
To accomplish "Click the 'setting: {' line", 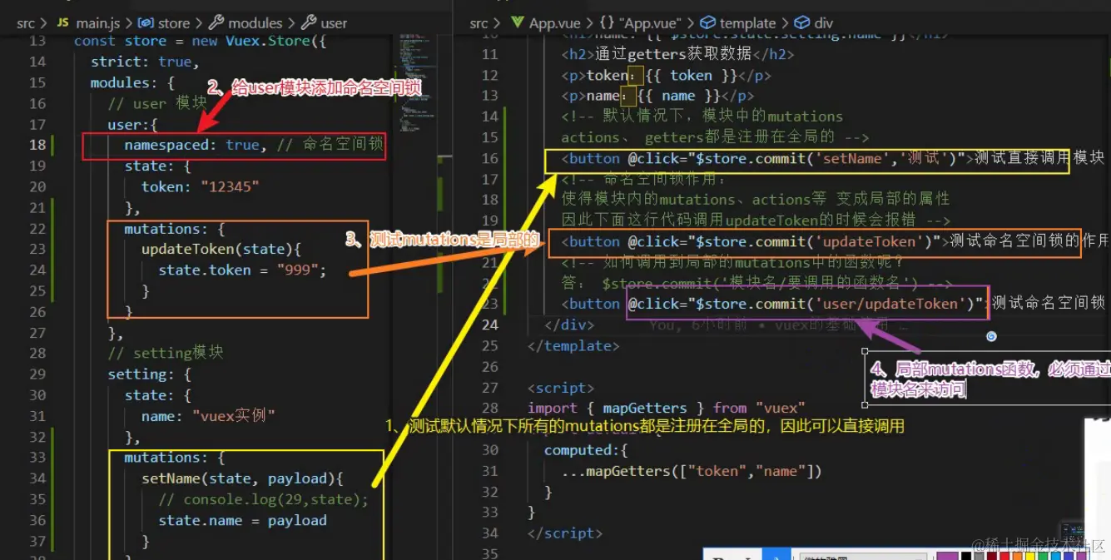I will point(149,374).
